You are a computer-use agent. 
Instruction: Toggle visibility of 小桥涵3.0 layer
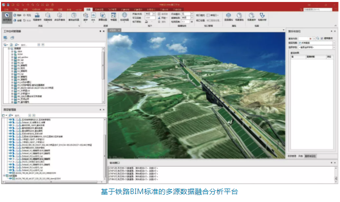(x=10, y=139)
